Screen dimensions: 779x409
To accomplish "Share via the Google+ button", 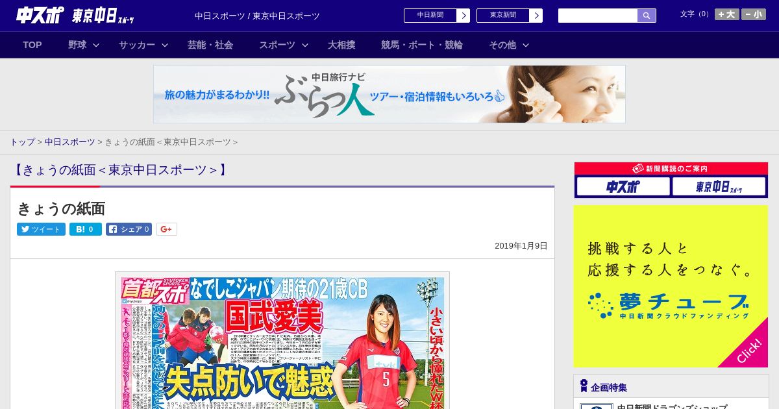I will click(x=167, y=229).
